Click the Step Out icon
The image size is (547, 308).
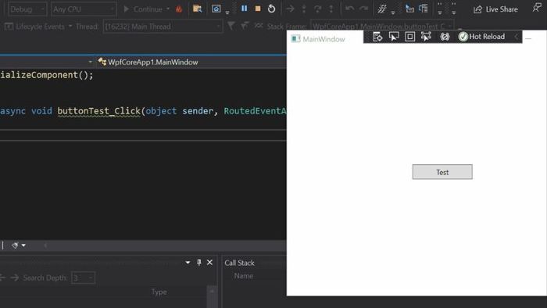[x=331, y=9]
